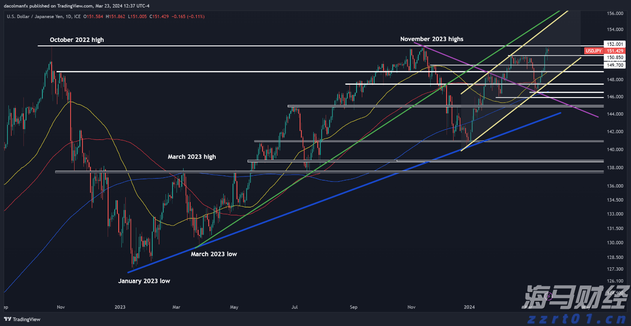Select the November 2023 highs annotation
Screen dimensions: 631x326
(432, 39)
